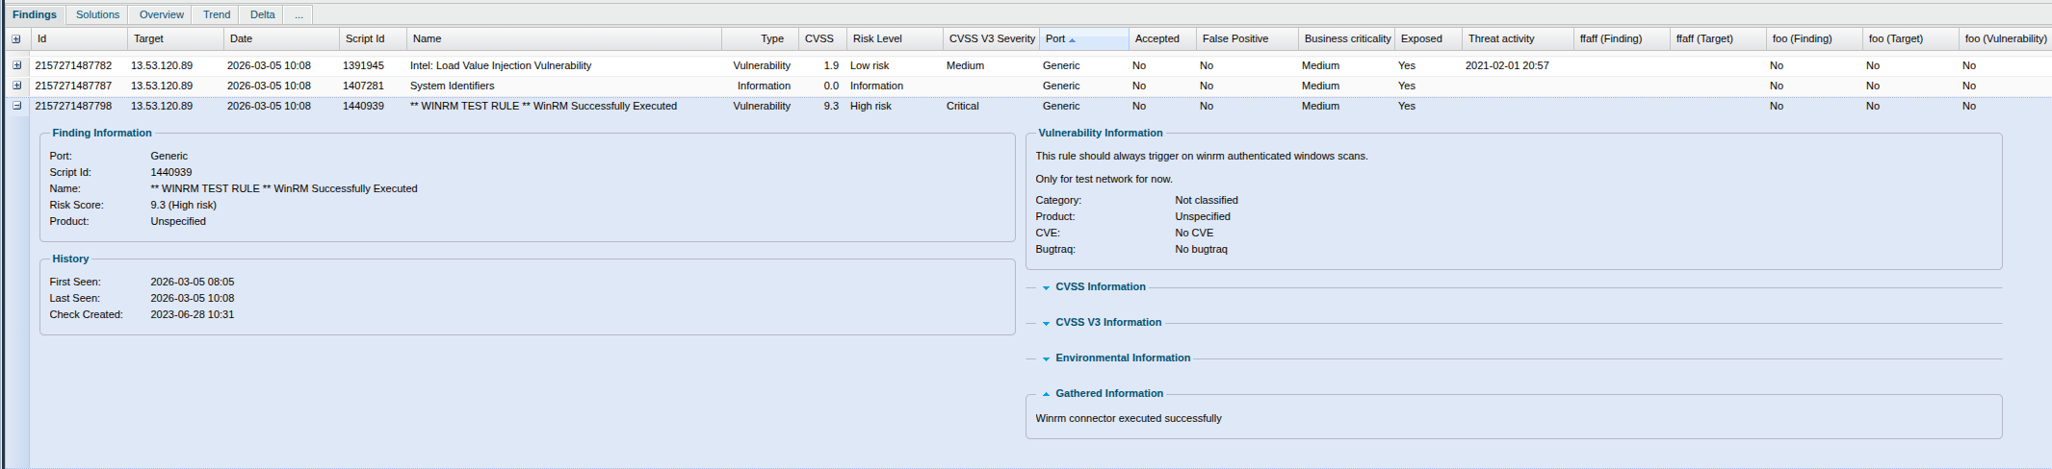The image size is (2052, 469).
Task: Sort findings by CVSS column
Action: pos(818,38)
